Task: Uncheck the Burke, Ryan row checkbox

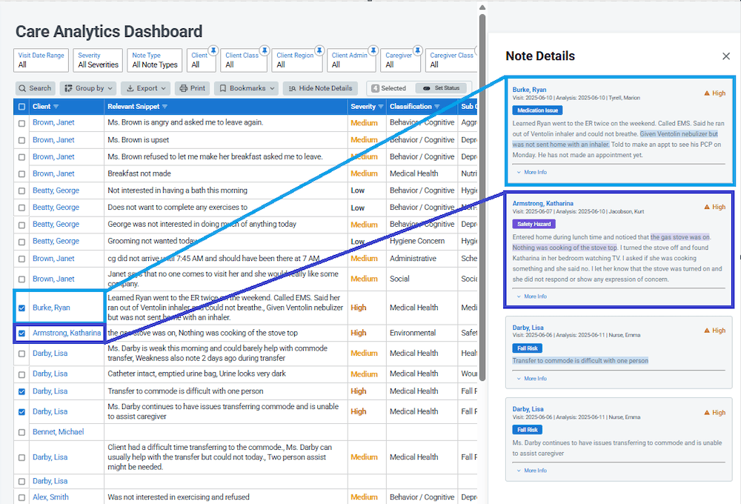Action: pos(21,308)
